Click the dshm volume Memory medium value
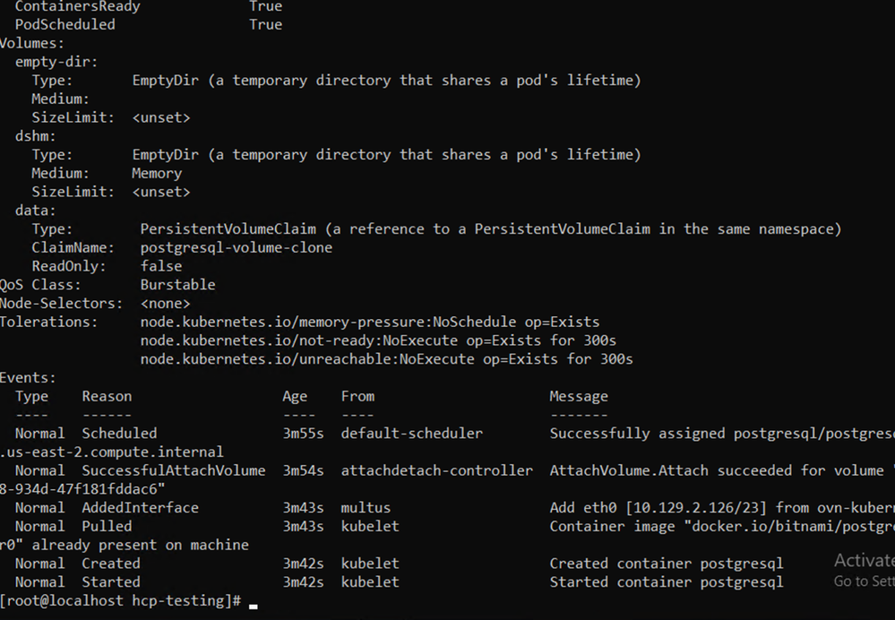This screenshot has width=895, height=620. 156,173
